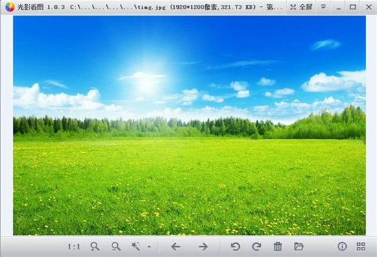Expand the magic wand options arrow
Image resolution: width=377 pixels, height=257 pixels.
coord(149,247)
